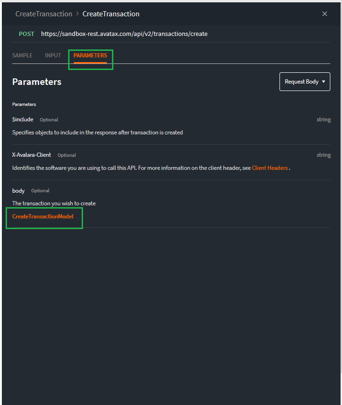Select the PARAMETERS tab
The height and width of the screenshot is (405, 342).
90,56
